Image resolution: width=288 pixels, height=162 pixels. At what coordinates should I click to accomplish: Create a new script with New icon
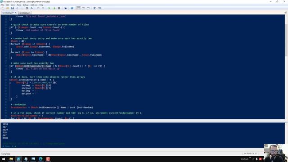click(3, 8)
